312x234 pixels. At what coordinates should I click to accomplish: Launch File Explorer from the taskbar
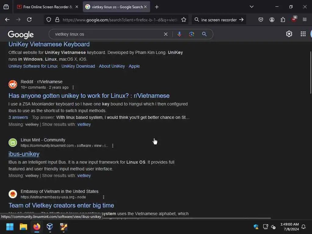23,227
